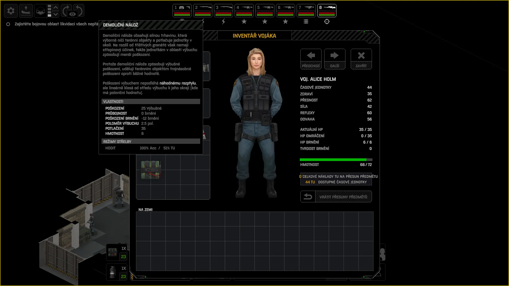The height and width of the screenshot is (286, 509).
Task: Click the INVENTÁŘ VOJÁKA title tab
Action: 254,36
